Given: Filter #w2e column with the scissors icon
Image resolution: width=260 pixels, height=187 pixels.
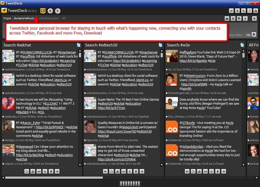Looking at the screenshot, I should (212, 172).
